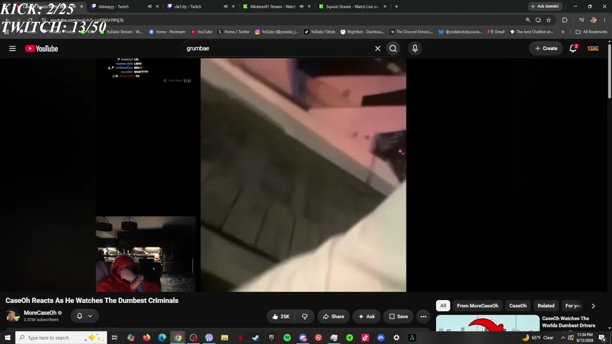Open TikTok app from the taskbar
Viewport: 612px width, 344px height.
click(365, 338)
